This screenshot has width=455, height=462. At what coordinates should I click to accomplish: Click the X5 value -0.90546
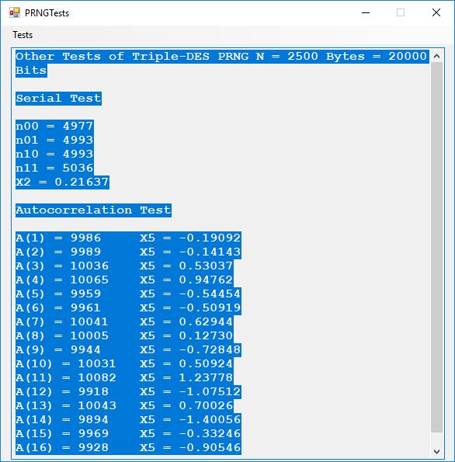point(210,448)
